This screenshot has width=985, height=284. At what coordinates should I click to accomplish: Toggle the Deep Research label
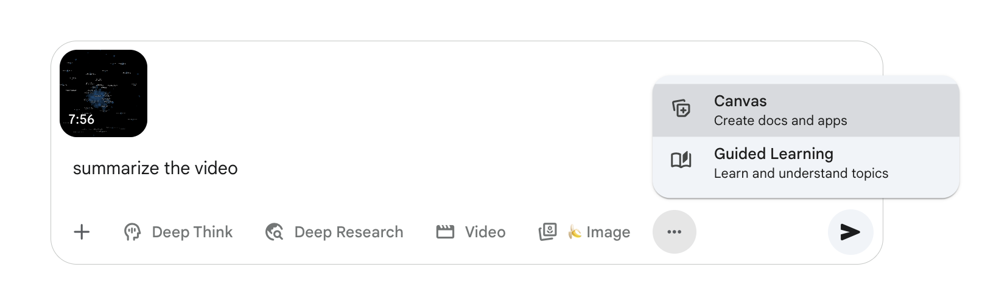coord(348,232)
